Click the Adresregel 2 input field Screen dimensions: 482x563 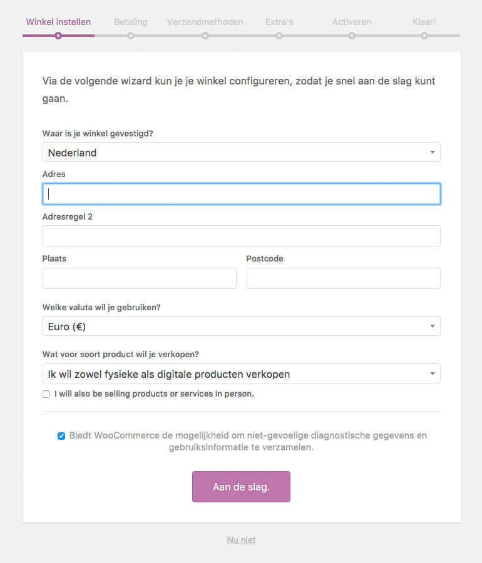click(x=241, y=236)
